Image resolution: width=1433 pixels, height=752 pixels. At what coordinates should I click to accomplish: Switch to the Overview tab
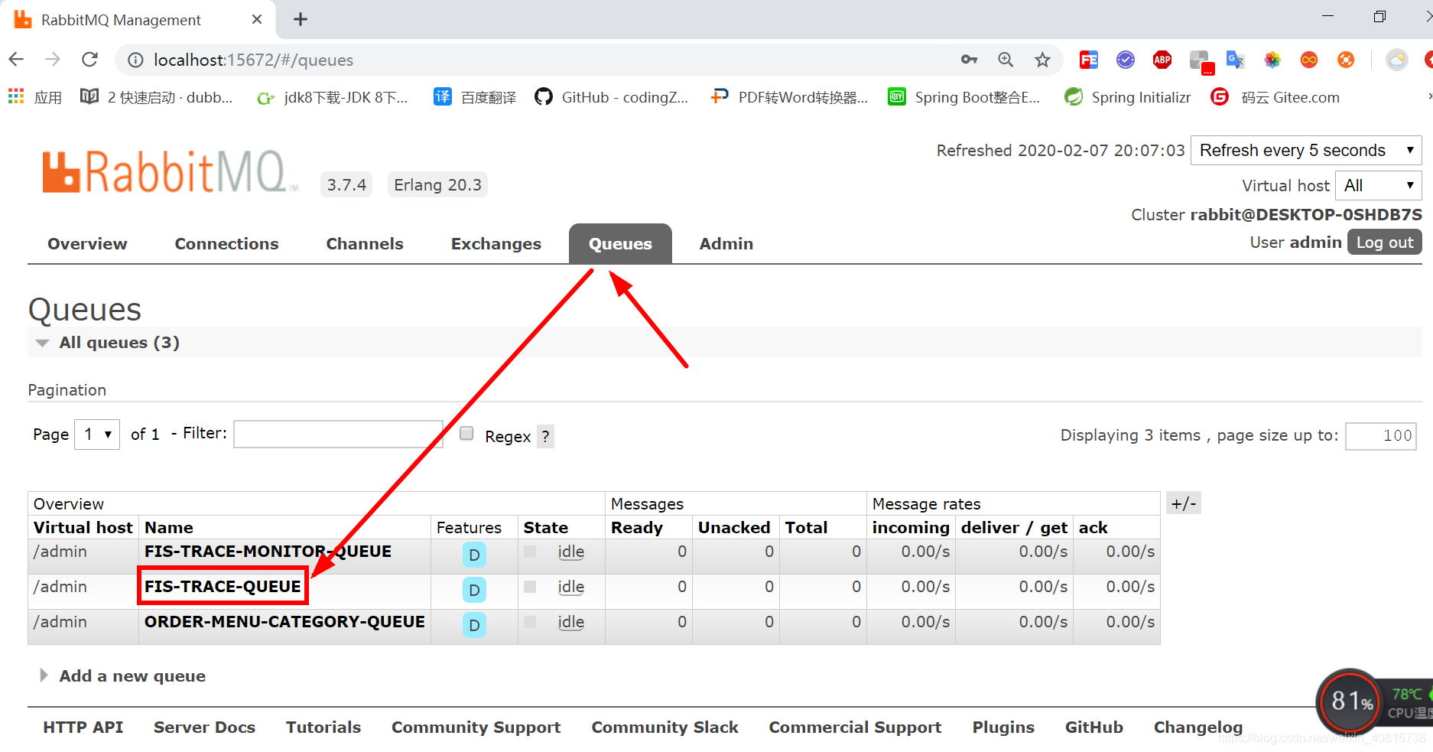87,243
